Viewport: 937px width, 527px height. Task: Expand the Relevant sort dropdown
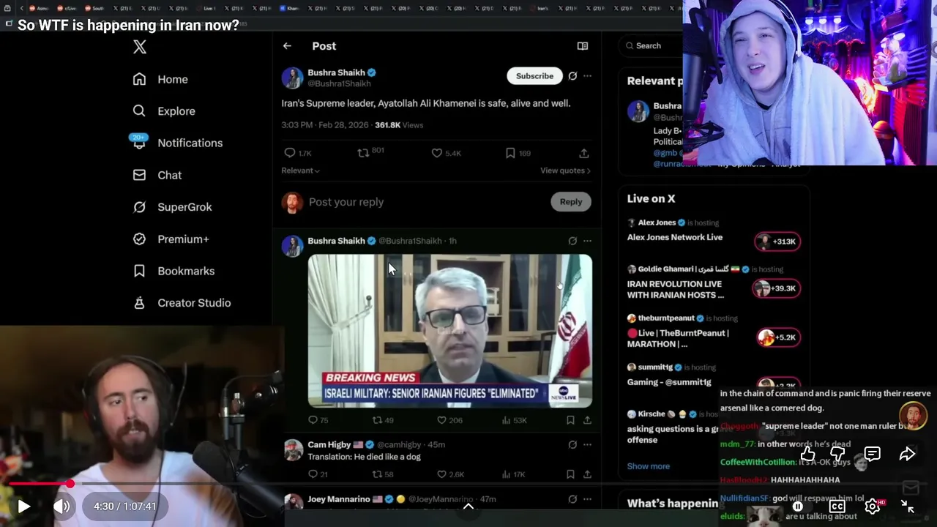point(300,171)
